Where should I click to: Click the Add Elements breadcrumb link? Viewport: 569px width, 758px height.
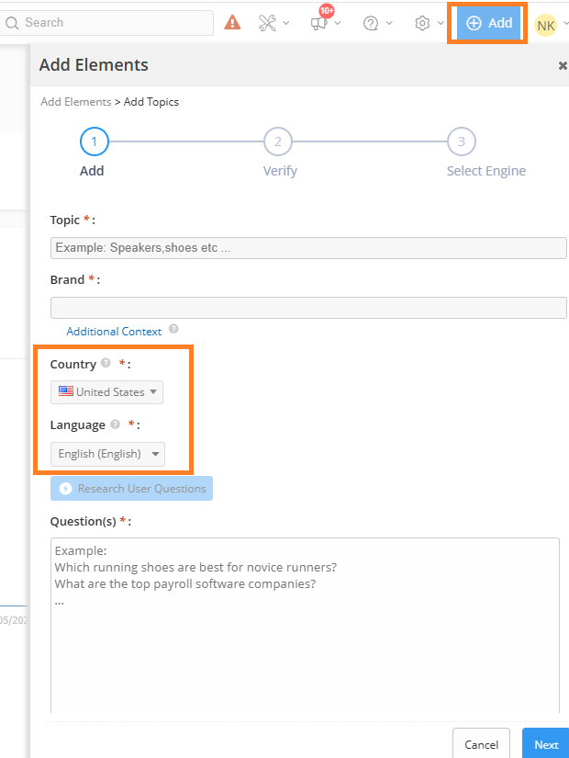click(x=75, y=102)
